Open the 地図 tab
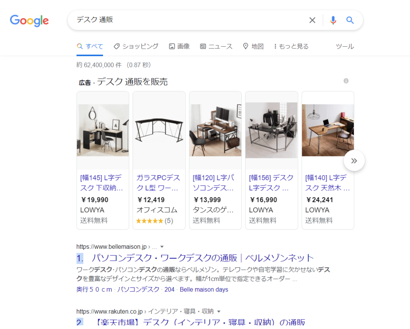 (x=253, y=46)
